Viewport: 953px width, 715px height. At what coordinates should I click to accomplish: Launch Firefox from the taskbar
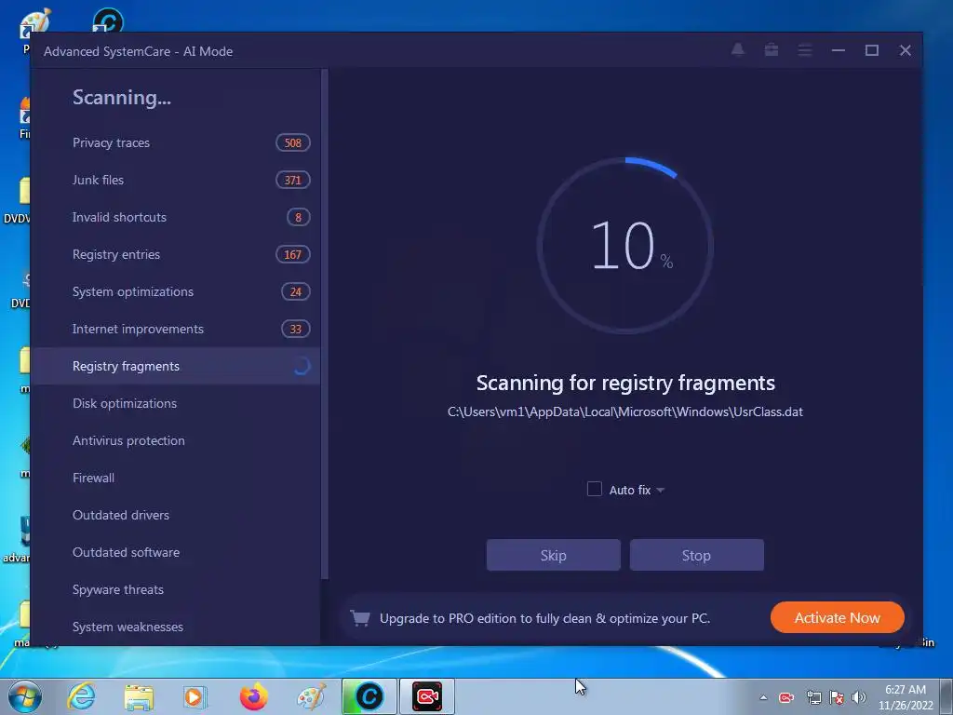[253, 696]
